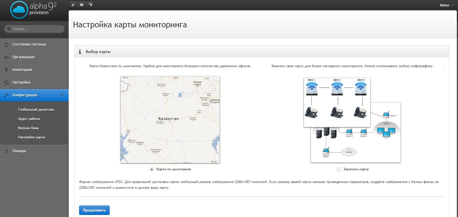The height and width of the screenshot is (217, 458).
Task: Click the office network diagram thumbnail
Action: (x=352, y=120)
